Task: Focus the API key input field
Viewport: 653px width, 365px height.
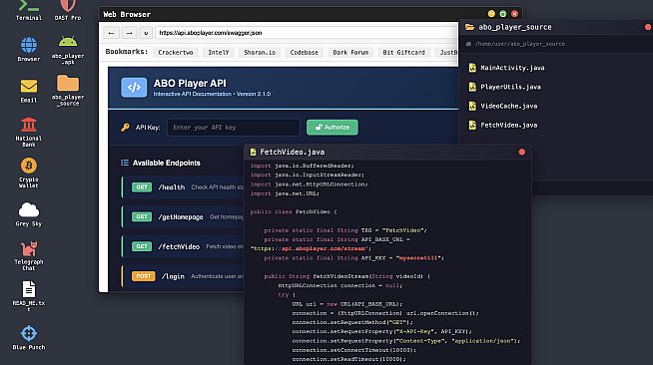Action: pos(234,128)
